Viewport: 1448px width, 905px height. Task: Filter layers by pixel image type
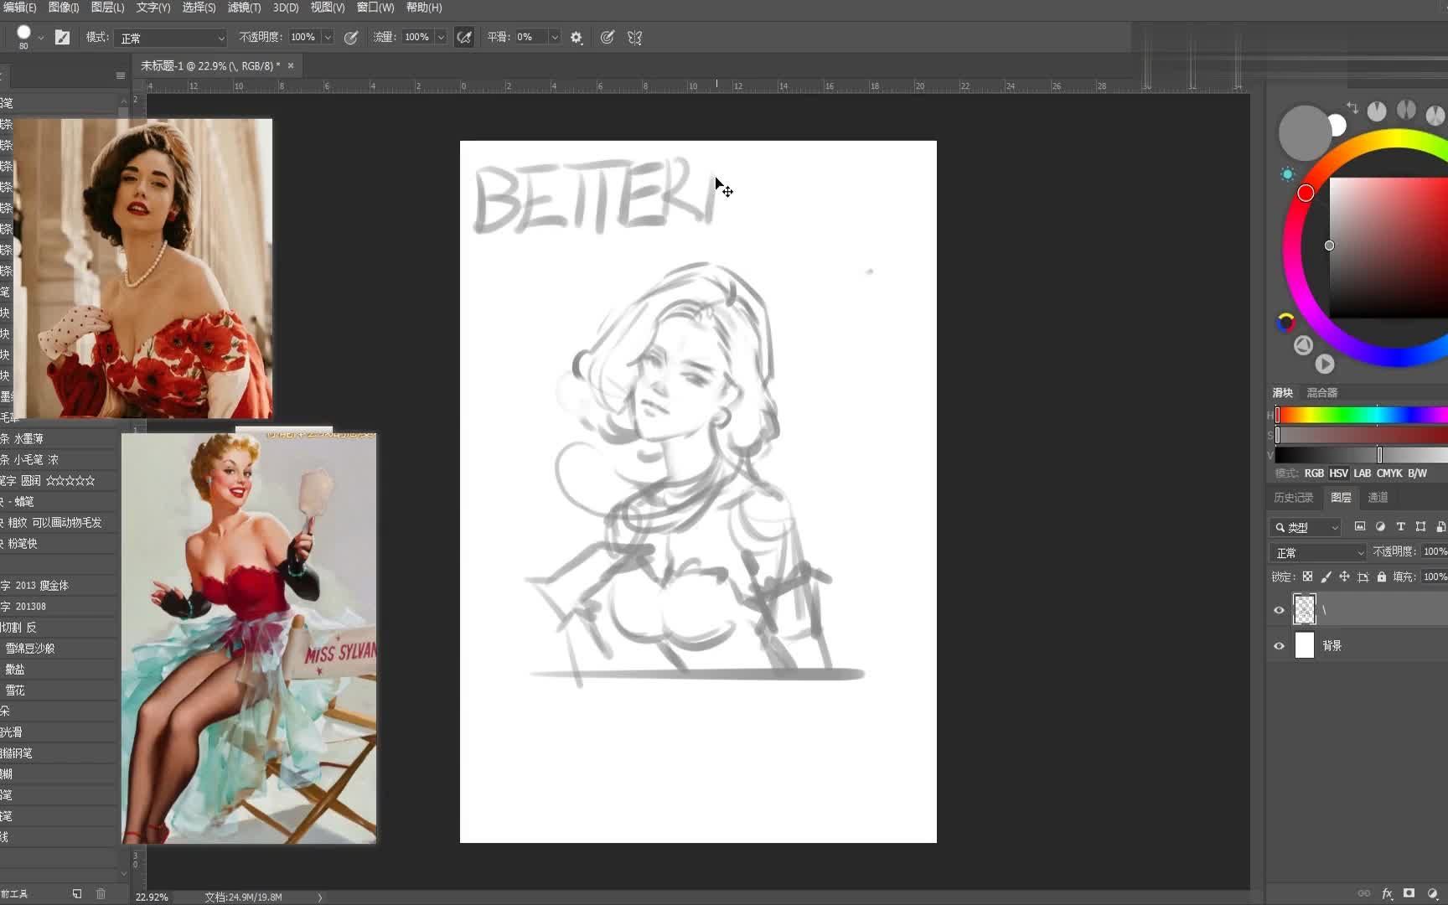click(1360, 526)
